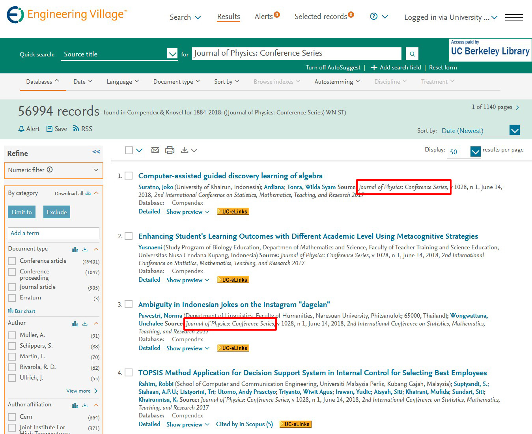Viewport: 532px width, 434px height.
Task: Select record 4 checkbox
Action: click(129, 372)
